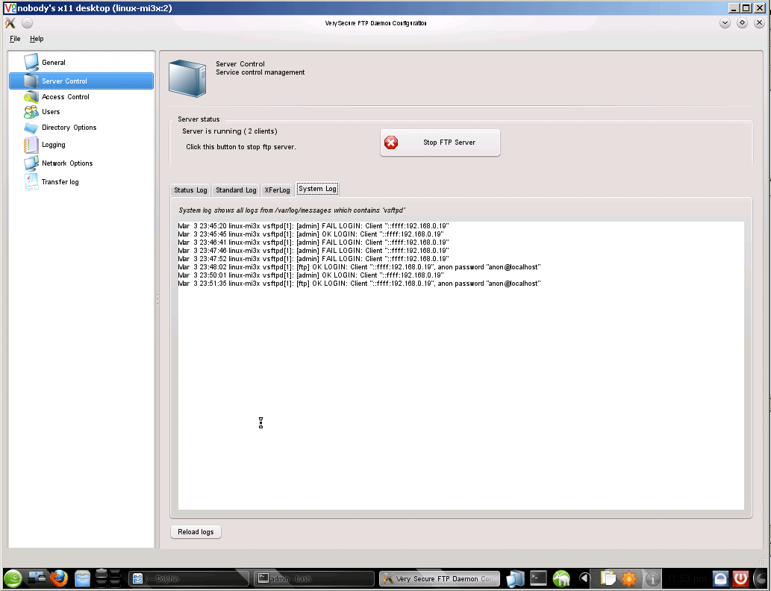Screen dimensions: 771x591
Task: Switch to Dolphin window in taskbar
Action: tap(190, 579)
